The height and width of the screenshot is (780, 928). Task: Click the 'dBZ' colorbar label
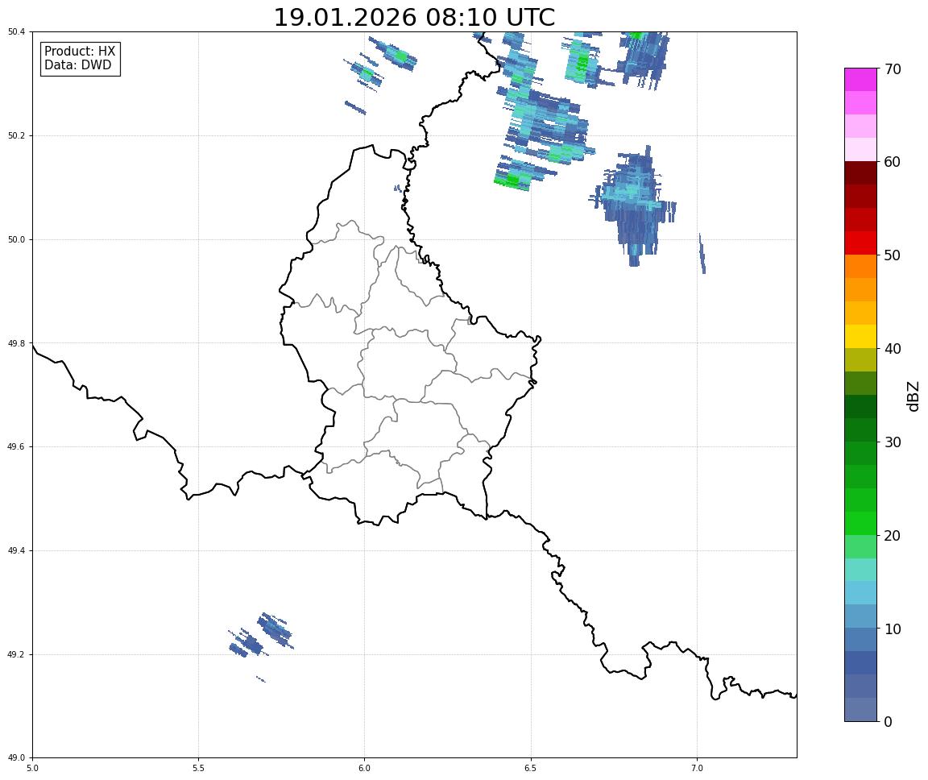pos(913,396)
